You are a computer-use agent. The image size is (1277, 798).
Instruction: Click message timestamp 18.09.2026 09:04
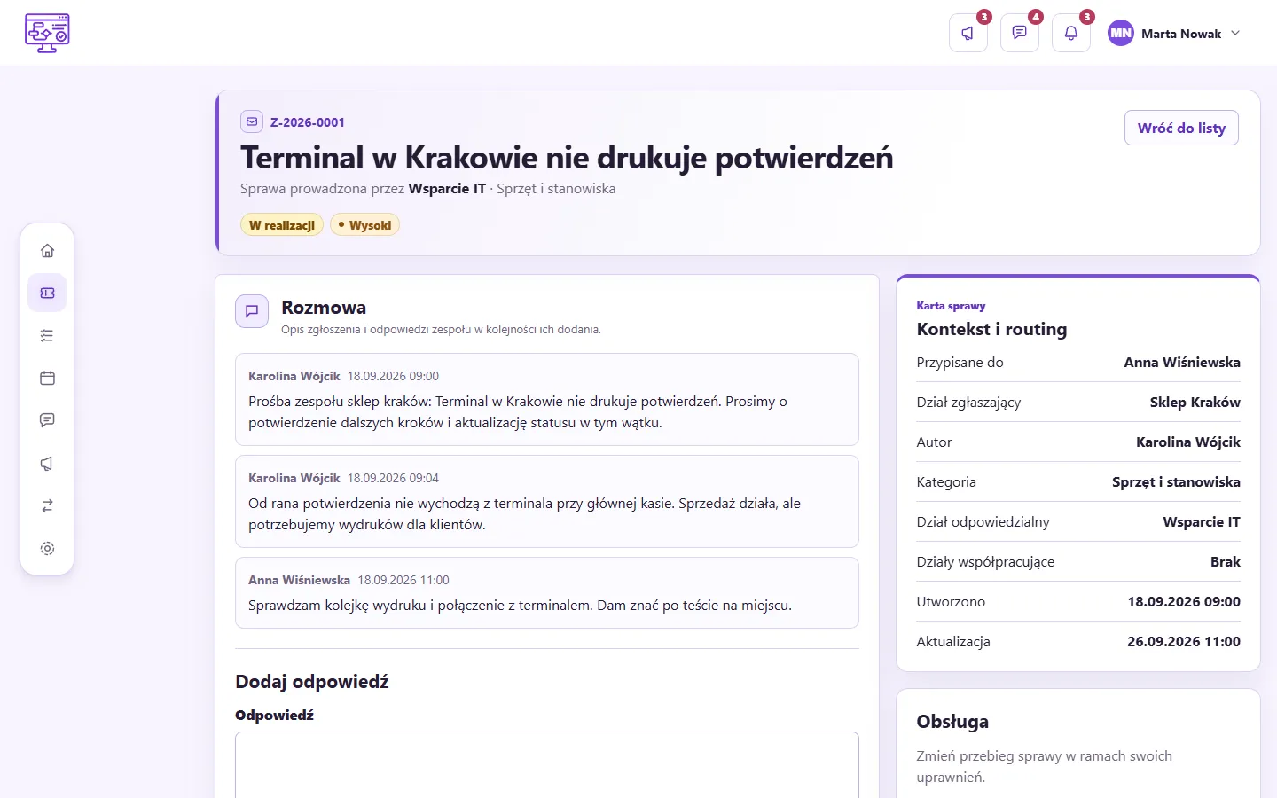coord(393,478)
